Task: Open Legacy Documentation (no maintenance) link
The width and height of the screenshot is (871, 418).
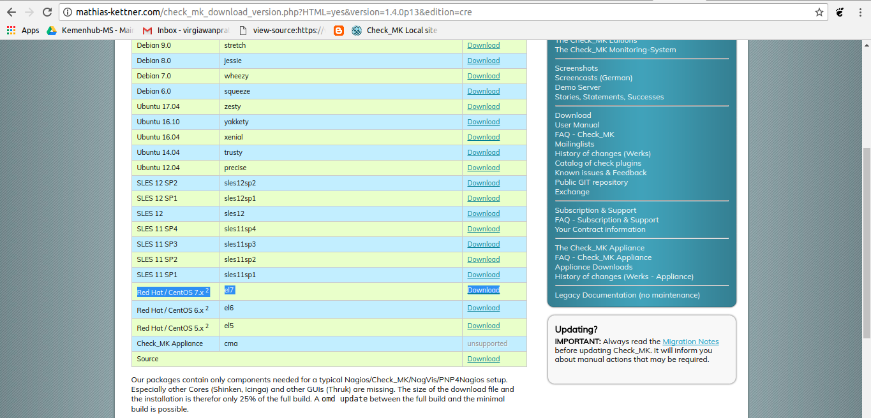Action: 627,295
